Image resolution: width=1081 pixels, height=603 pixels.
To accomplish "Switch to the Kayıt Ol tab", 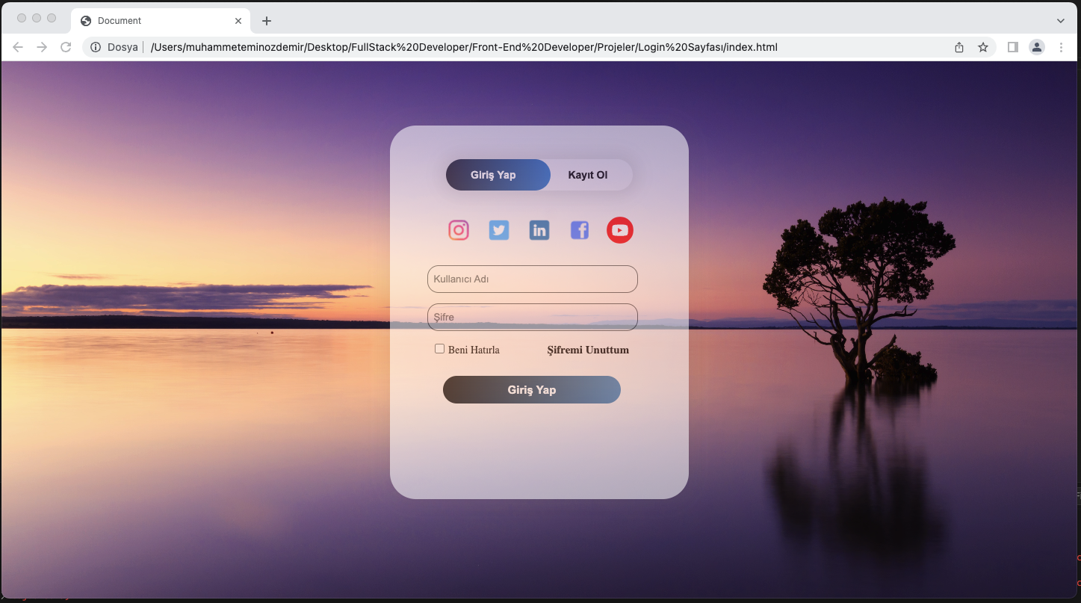I will pos(589,174).
